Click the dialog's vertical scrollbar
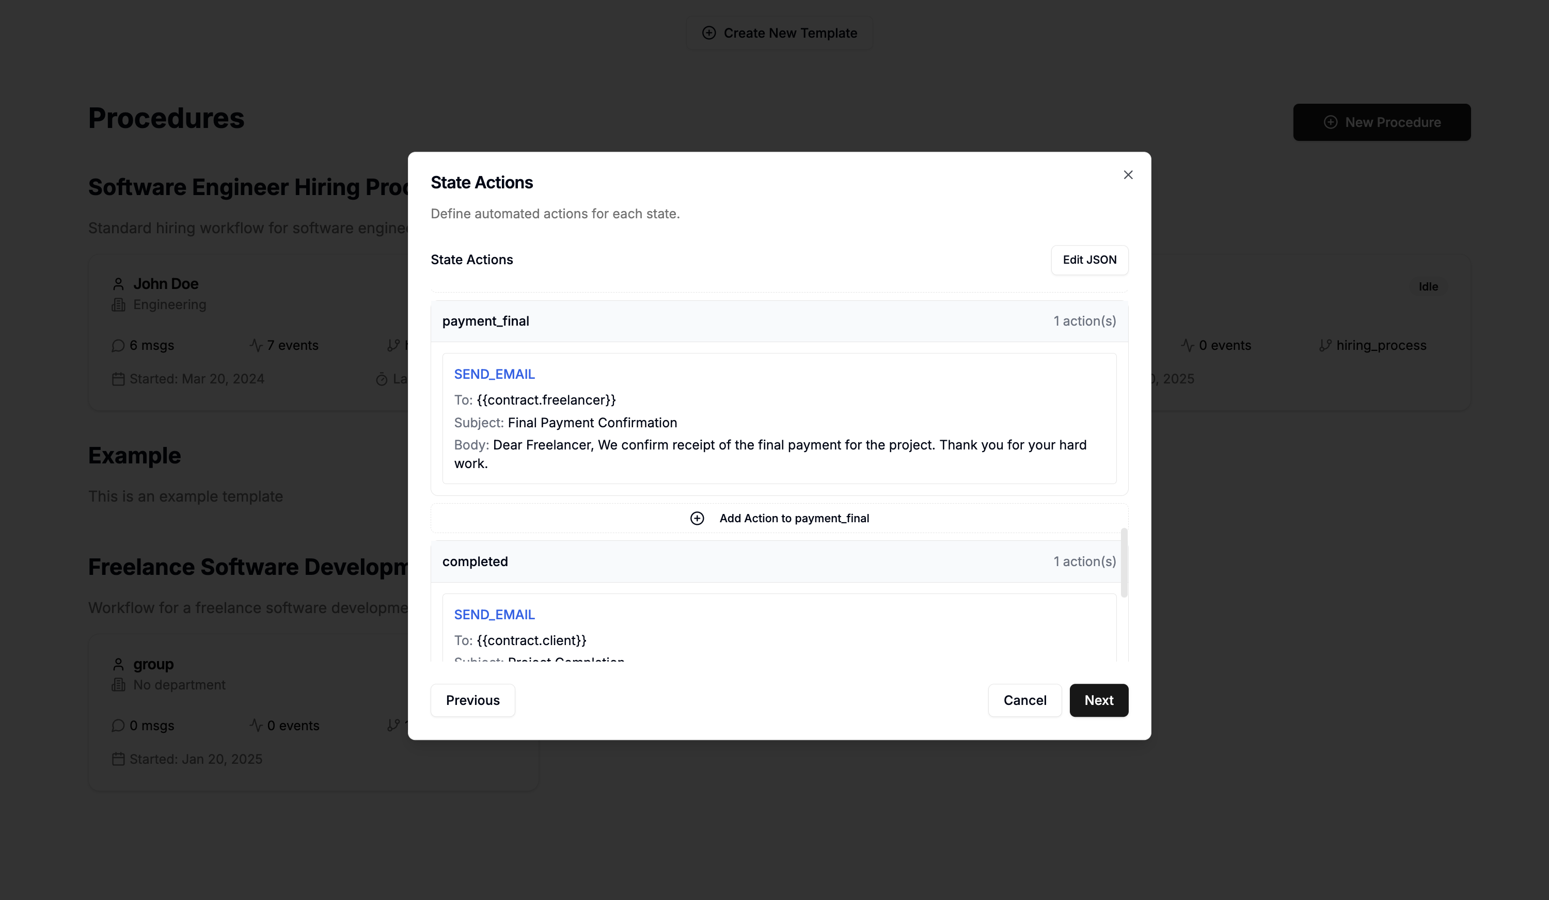1549x900 pixels. coord(1124,562)
